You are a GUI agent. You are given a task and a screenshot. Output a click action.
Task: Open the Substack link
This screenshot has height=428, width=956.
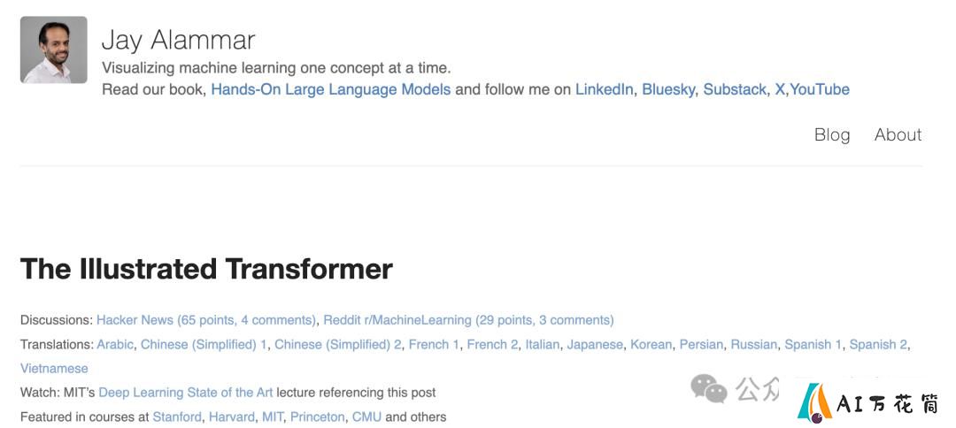pos(735,89)
